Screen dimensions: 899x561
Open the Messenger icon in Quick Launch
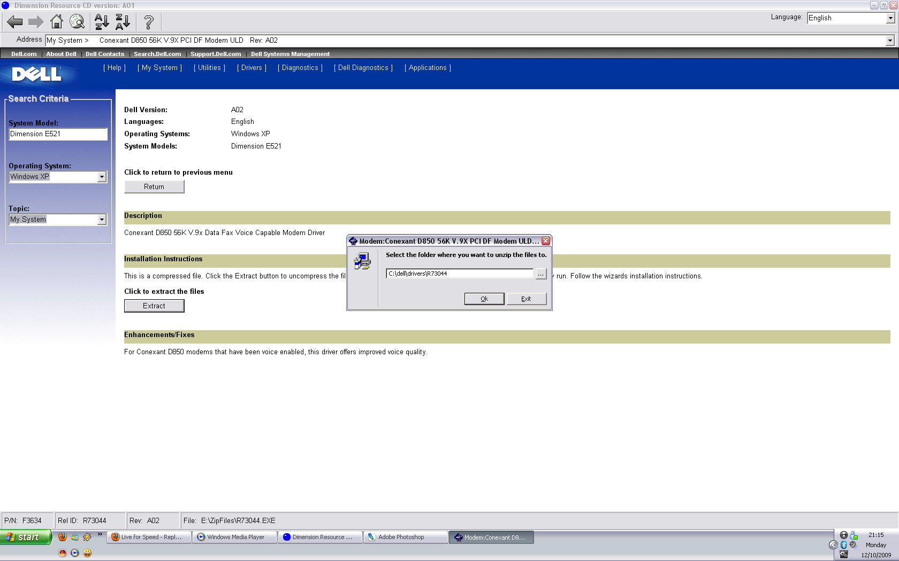(x=75, y=537)
